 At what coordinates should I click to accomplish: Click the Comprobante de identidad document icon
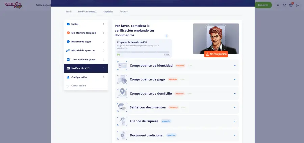122,66
